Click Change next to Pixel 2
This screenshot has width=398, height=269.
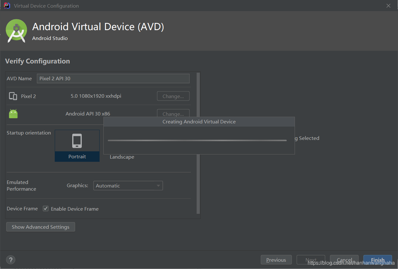(173, 96)
